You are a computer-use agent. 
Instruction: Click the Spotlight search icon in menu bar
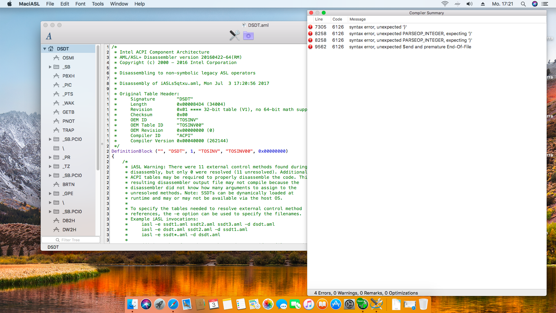[523, 4]
